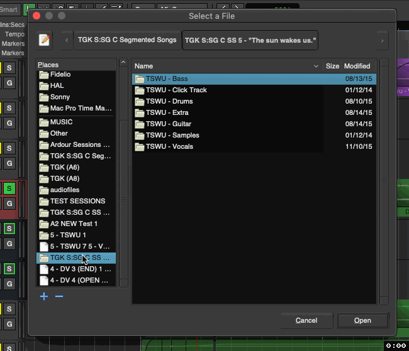Sort files by Modified column
Image resolution: width=409 pixels, height=351 pixels.
(x=357, y=66)
